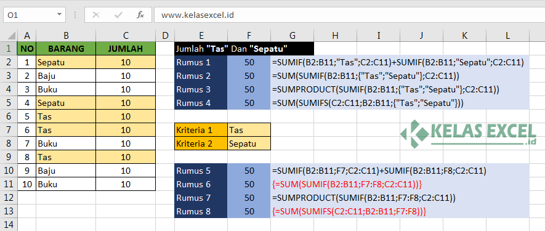The height and width of the screenshot is (231, 545).
Task: Cancel entry with the X formula bar icon
Action: pos(96,15)
